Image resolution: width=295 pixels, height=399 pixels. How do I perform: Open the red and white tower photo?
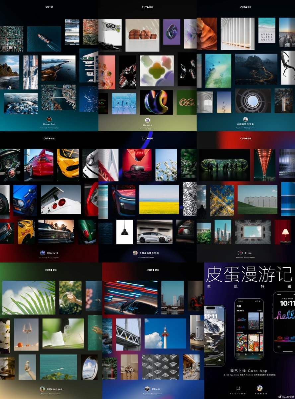[165, 333]
